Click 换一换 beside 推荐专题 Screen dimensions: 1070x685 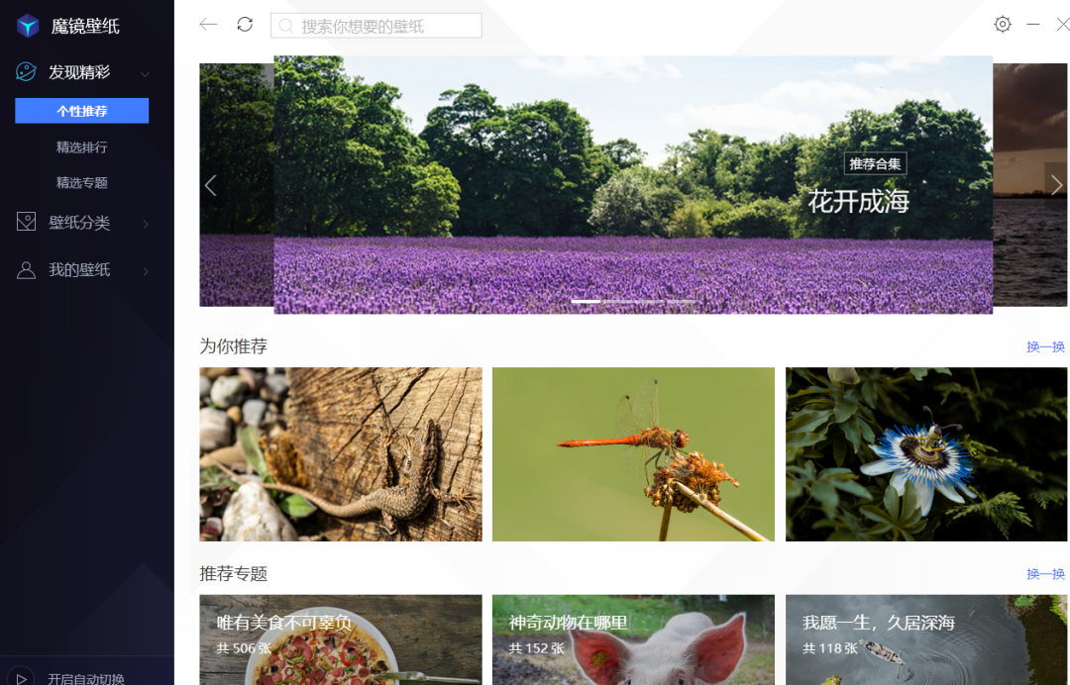1045,573
